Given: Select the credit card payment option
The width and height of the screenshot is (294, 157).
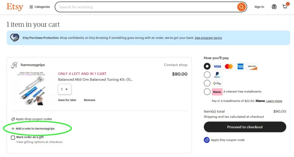Looking at the screenshot, I should 207,66.
